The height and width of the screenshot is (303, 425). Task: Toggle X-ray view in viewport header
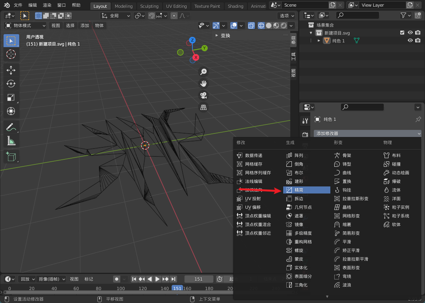click(x=251, y=26)
